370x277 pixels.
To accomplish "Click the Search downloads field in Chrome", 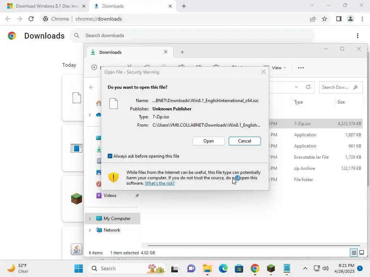I will pyautogui.click(x=192, y=36).
